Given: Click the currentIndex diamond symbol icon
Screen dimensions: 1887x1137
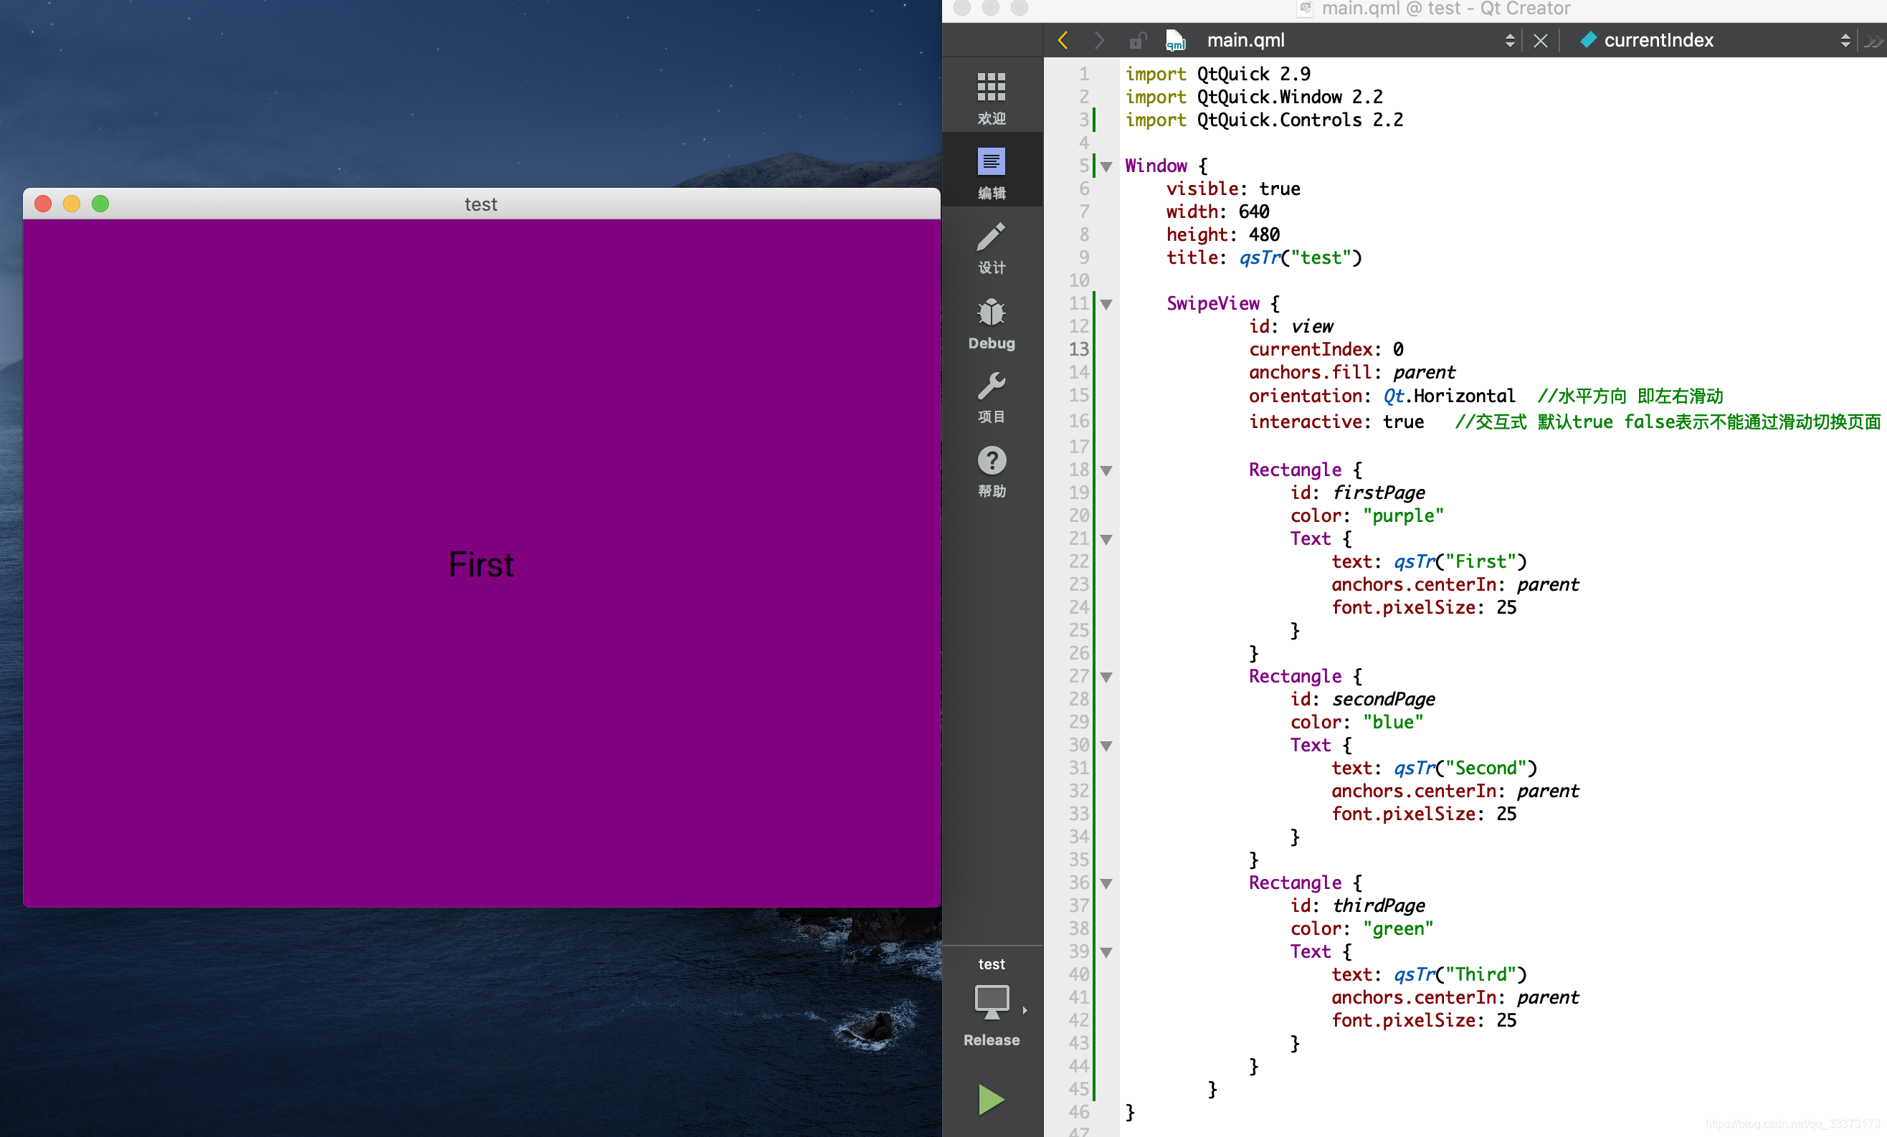Looking at the screenshot, I should pyautogui.click(x=1587, y=39).
